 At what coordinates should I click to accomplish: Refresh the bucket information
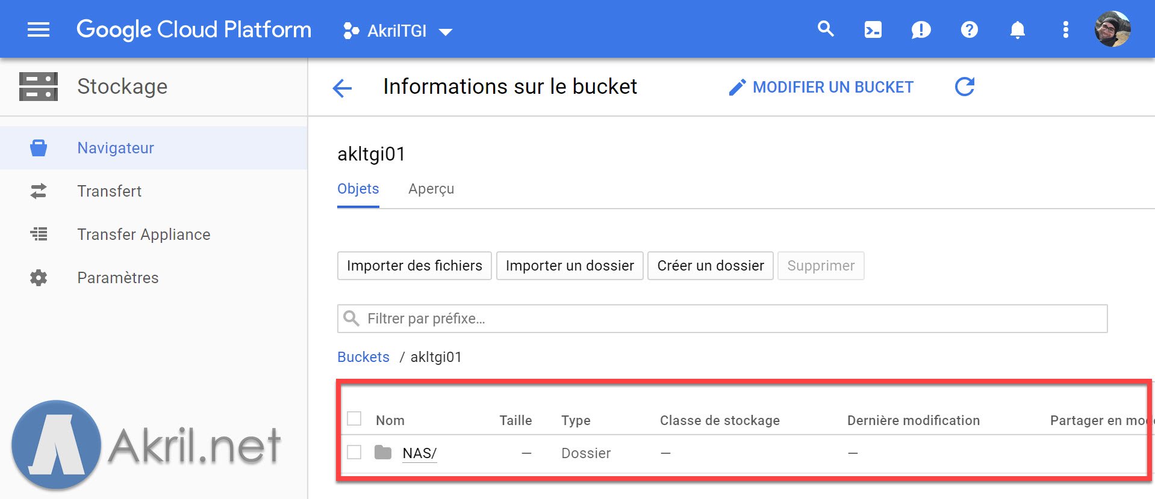(x=965, y=87)
